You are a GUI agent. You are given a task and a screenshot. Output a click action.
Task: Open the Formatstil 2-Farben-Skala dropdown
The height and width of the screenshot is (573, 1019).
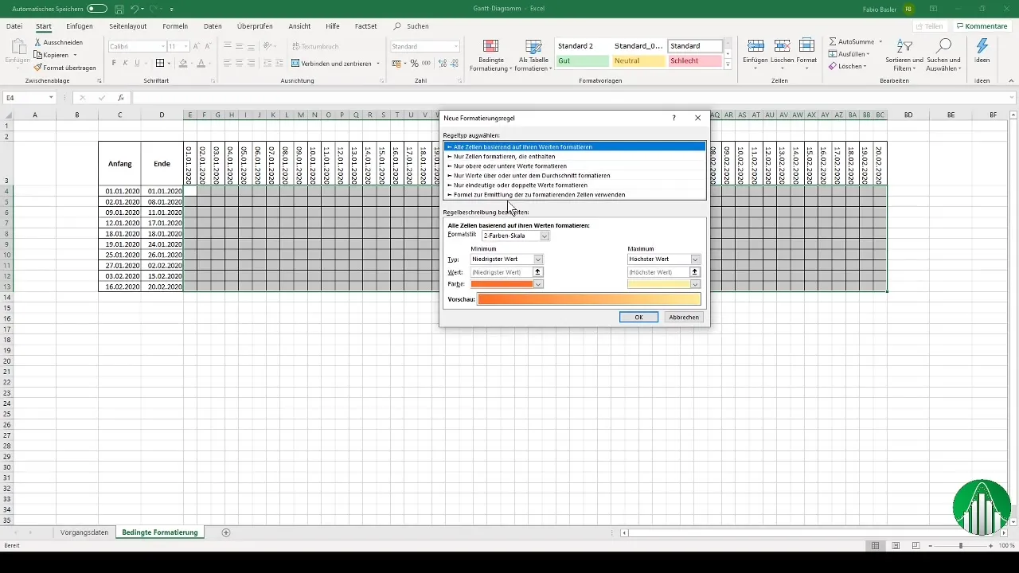tap(545, 236)
